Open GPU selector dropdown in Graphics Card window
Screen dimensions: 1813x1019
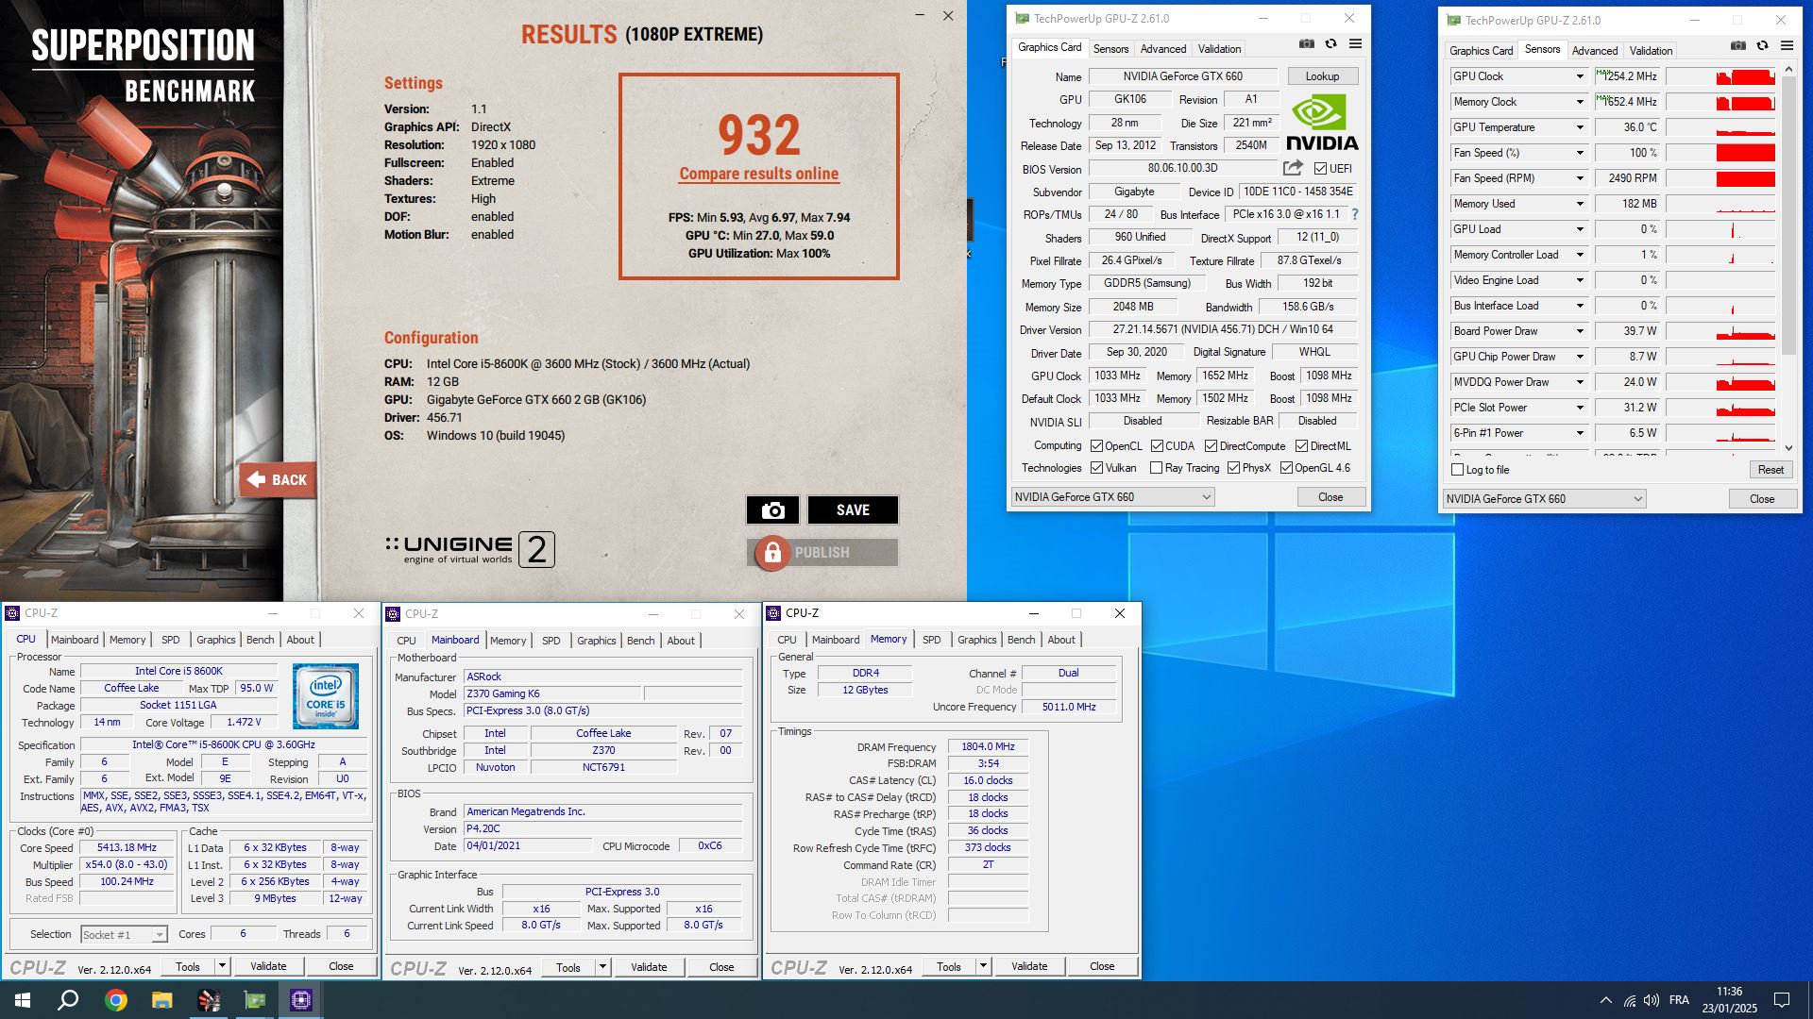point(1112,497)
